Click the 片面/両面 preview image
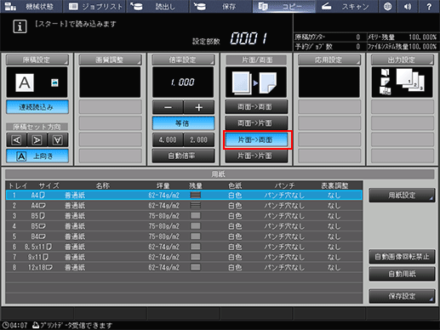 point(256,82)
